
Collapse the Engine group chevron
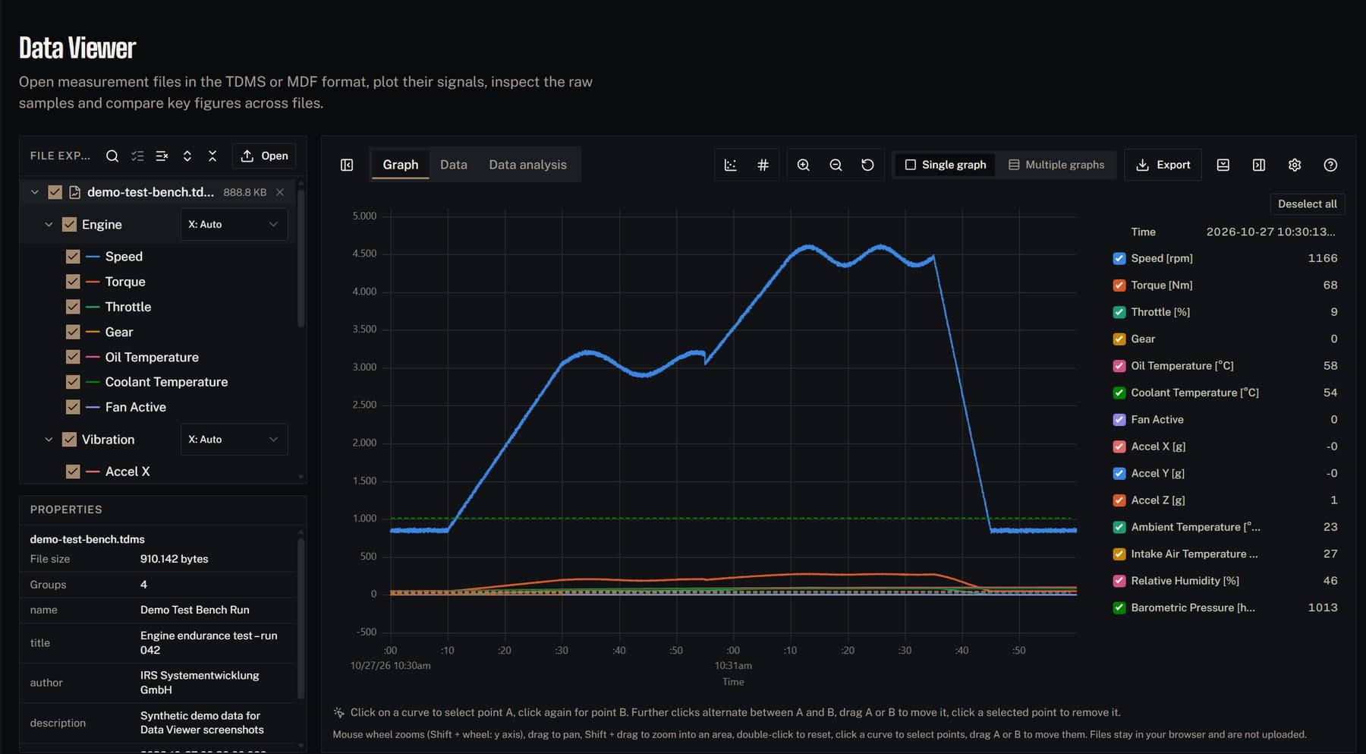[x=49, y=225]
